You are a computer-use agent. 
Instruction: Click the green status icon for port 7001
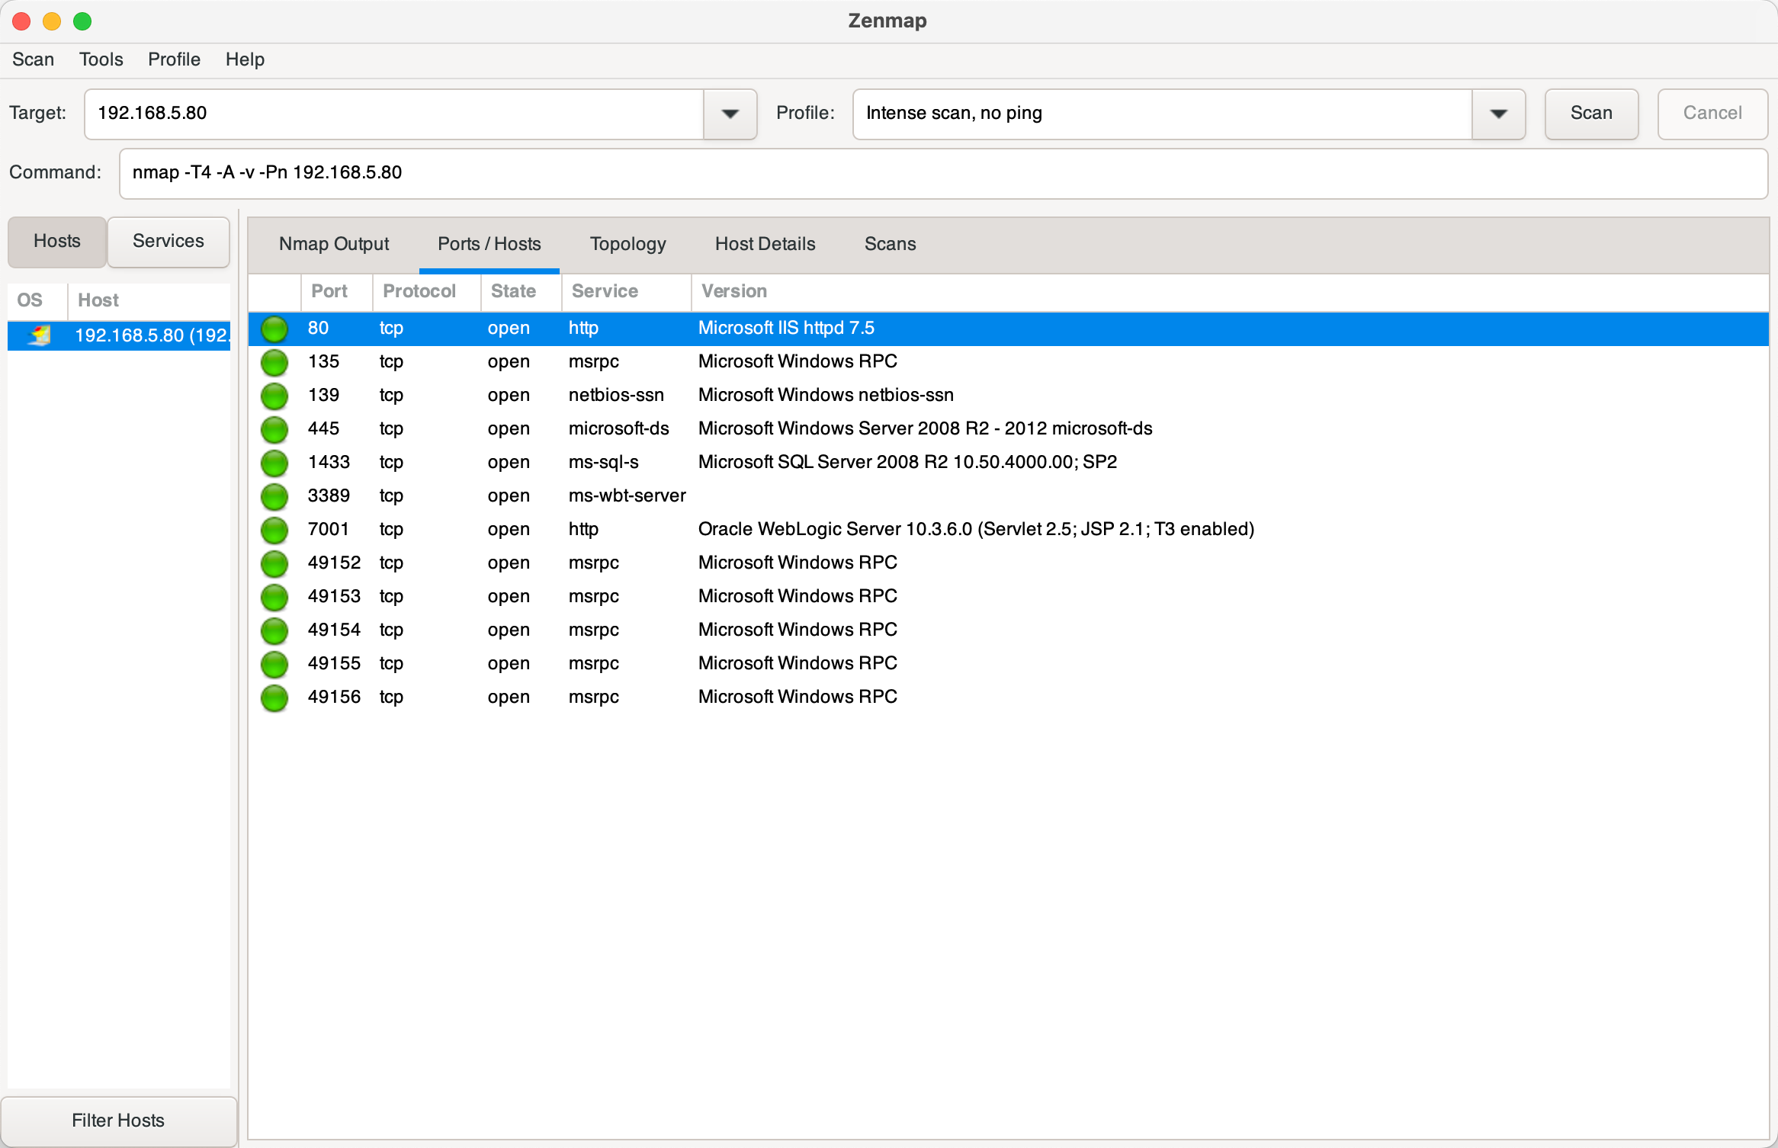274,530
